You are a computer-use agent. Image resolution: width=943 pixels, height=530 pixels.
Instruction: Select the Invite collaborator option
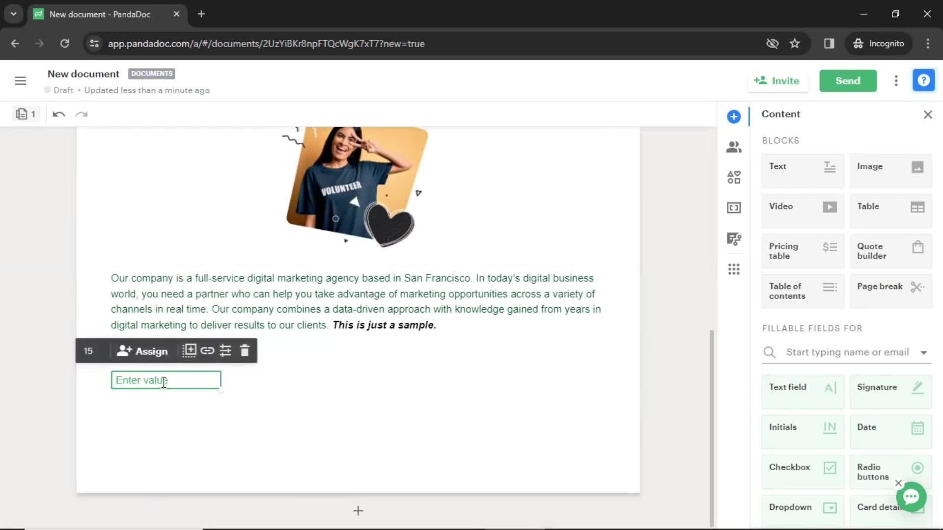[777, 80]
